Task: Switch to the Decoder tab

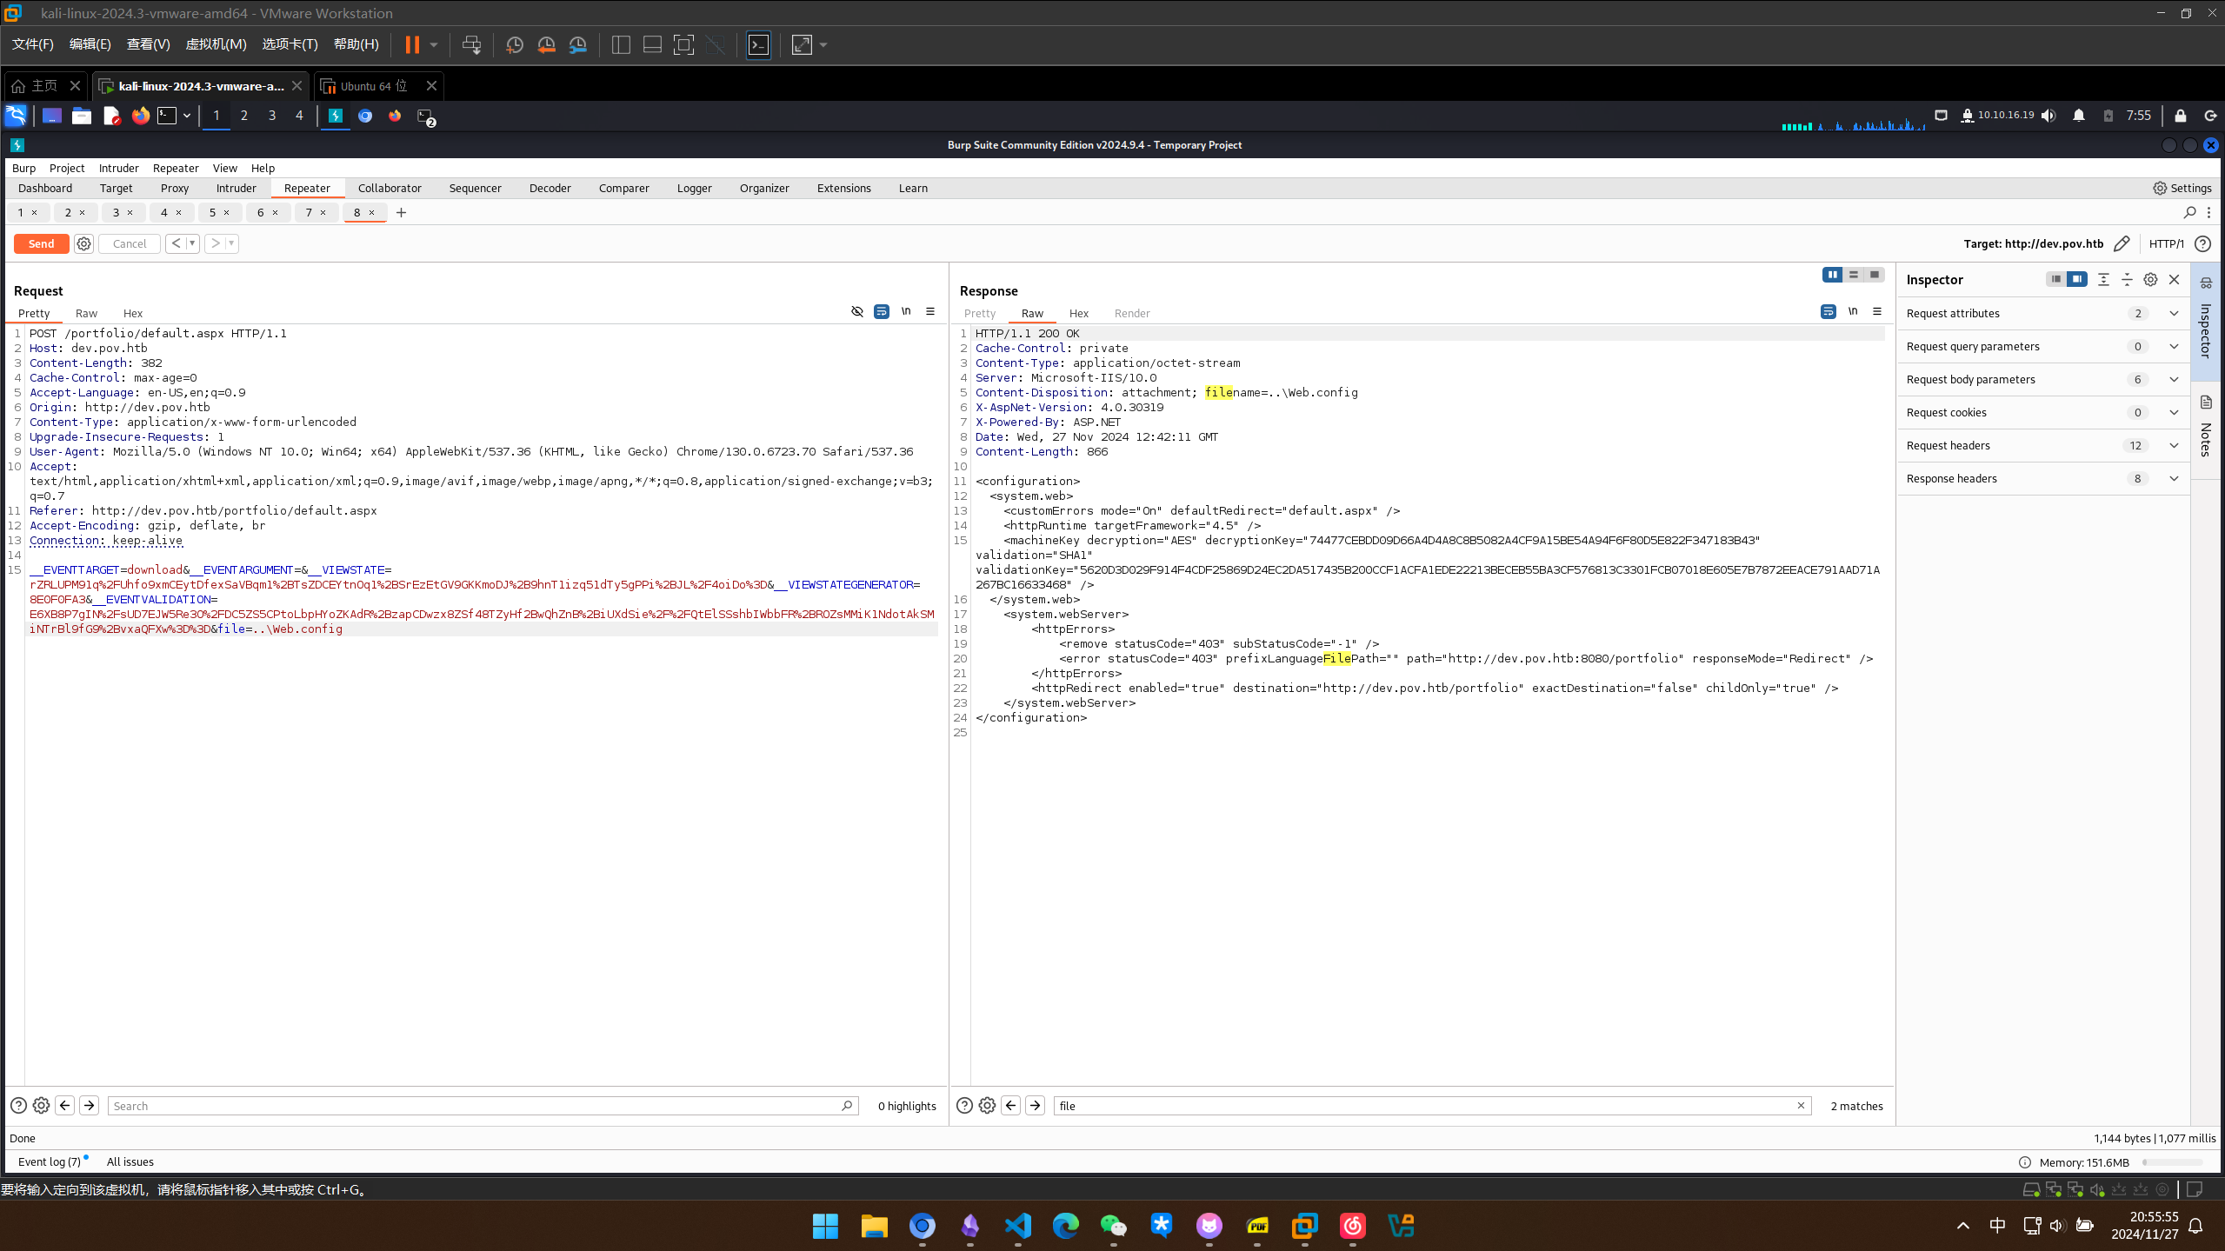Action: 550,189
